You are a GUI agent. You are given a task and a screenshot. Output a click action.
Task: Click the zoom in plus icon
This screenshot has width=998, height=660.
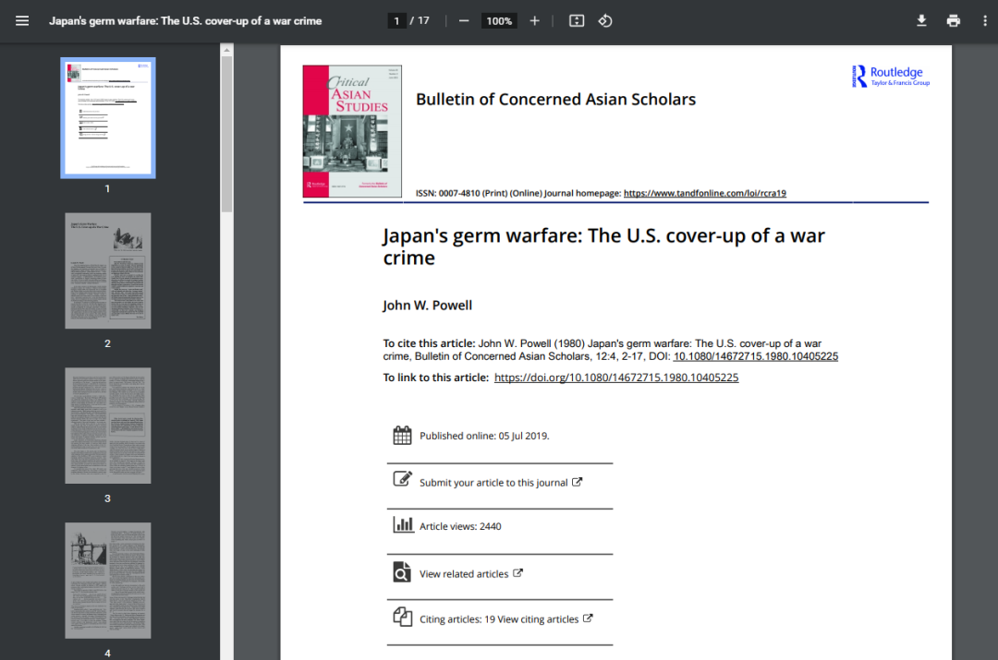click(x=534, y=20)
